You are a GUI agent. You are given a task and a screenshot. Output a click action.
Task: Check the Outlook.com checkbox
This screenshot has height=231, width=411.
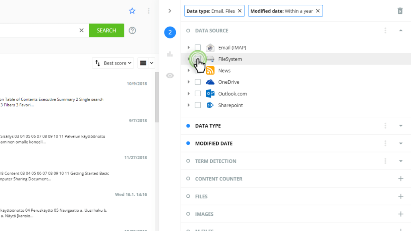pyautogui.click(x=197, y=93)
